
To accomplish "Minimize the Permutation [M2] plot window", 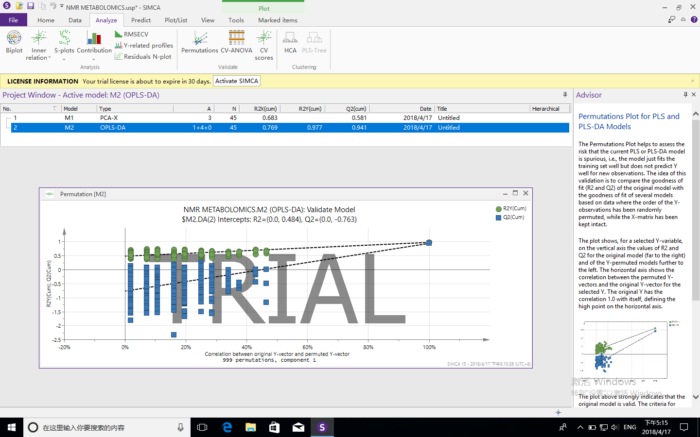I will [505, 193].
